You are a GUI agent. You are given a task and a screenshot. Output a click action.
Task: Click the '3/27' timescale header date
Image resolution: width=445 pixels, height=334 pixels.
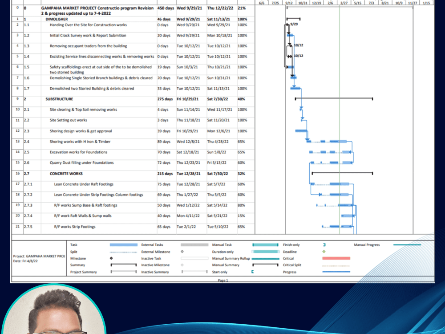tap(344, 3)
